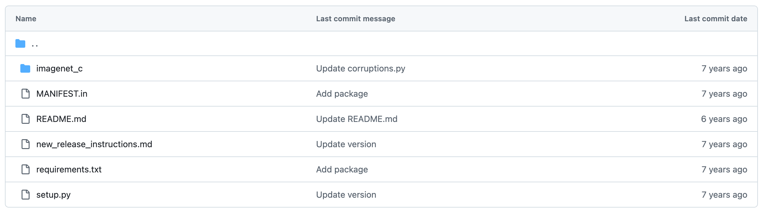This screenshot has height=210, width=761.
Task: Open the requirements.txt file
Action: pyautogui.click(x=69, y=169)
